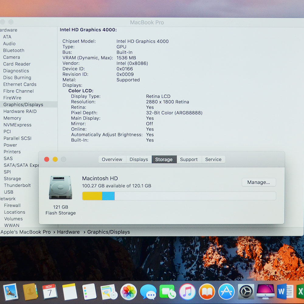
Task: Open the Maps app icon
Action: 109,292
